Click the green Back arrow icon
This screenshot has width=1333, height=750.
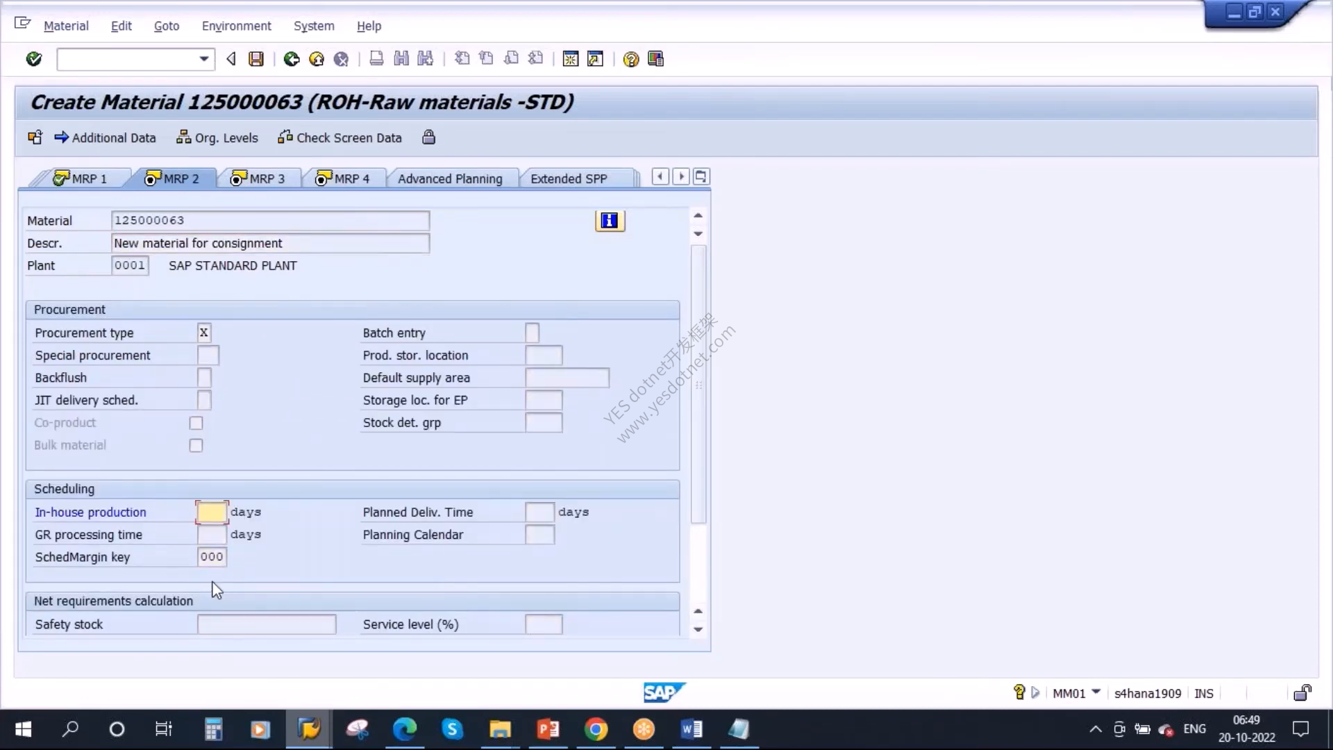pyautogui.click(x=292, y=59)
